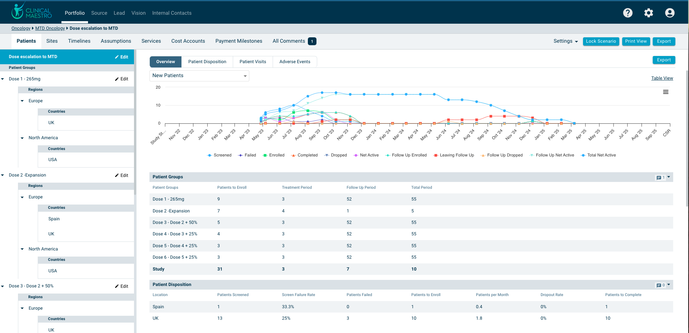The width and height of the screenshot is (689, 333).
Task: Click pencil Edit for Dose 1 - 265mg
Action: [x=121, y=79]
